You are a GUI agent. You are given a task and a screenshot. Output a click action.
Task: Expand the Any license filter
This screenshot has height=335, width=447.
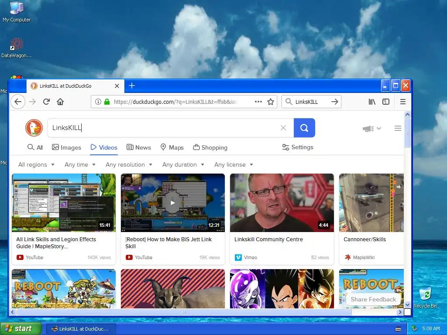[234, 164]
